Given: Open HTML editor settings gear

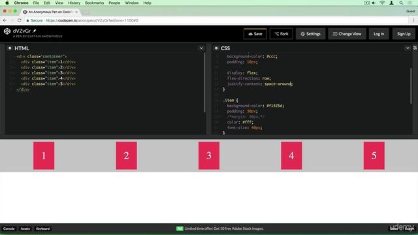Looking at the screenshot, I should click(x=10, y=48).
